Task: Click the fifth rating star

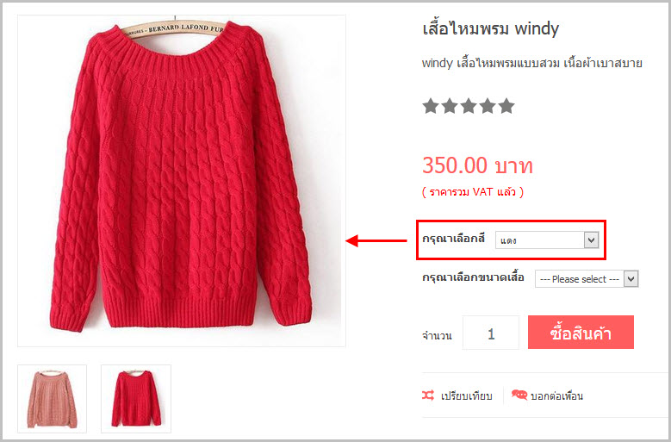Action: tap(506, 106)
